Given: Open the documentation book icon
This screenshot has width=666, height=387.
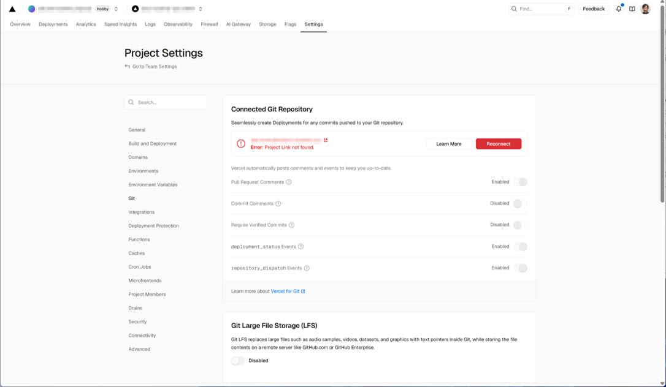Looking at the screenshot, I should (x=632, y=9).
